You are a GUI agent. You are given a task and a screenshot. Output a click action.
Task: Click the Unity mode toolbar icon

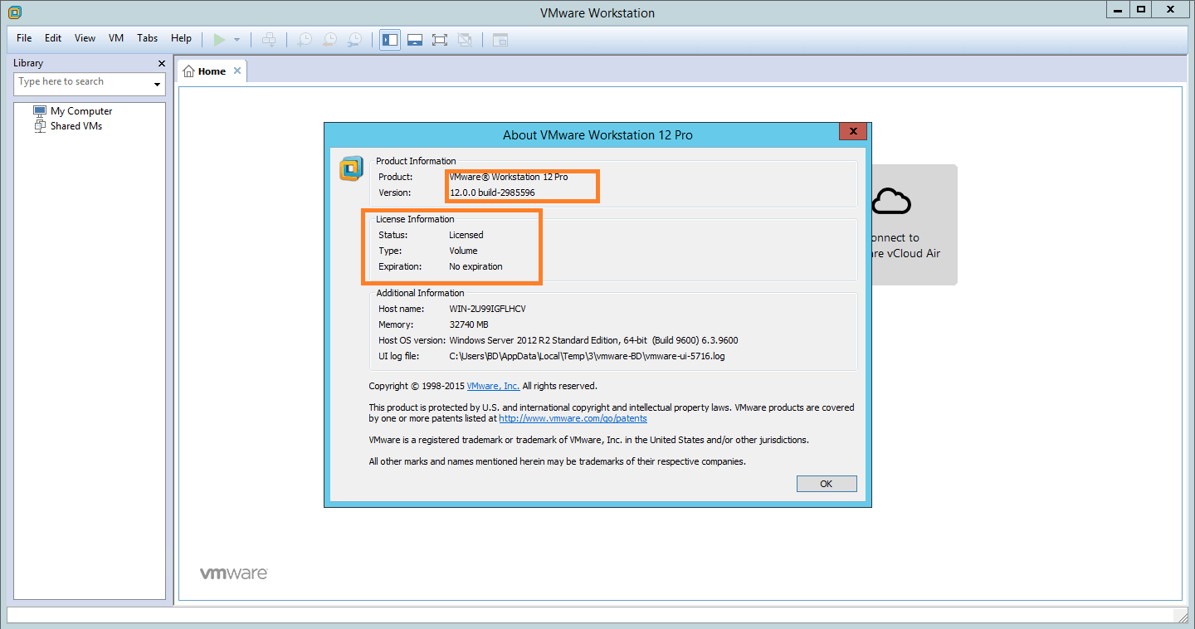[465, 39]
